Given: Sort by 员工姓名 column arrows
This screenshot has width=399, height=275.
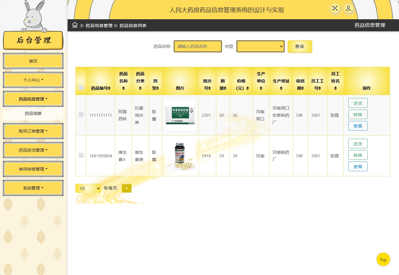Looking at the screenshot, I should point(335,88).
